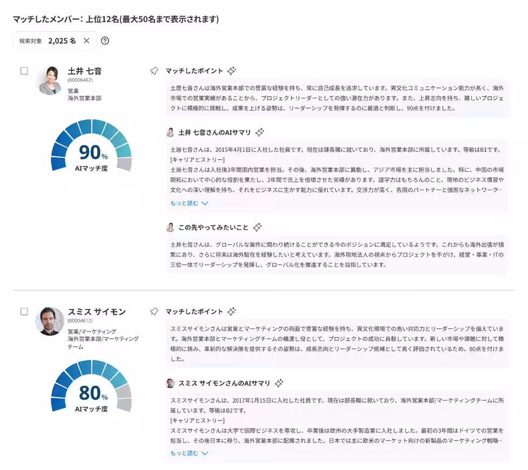This screenshot has height=470, width=528.
Task: Click the bookmark icon beside スミス's マッチしたポイント
Action: pos(153,311)
